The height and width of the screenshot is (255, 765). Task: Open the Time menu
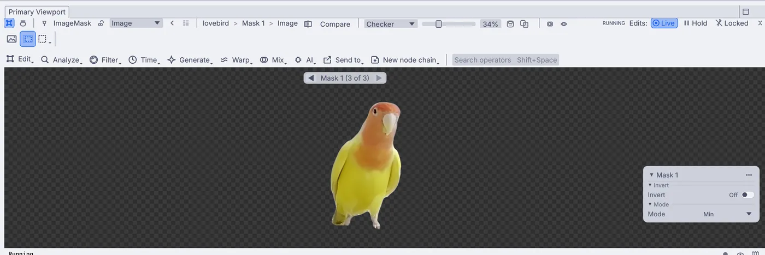[144, 59]
